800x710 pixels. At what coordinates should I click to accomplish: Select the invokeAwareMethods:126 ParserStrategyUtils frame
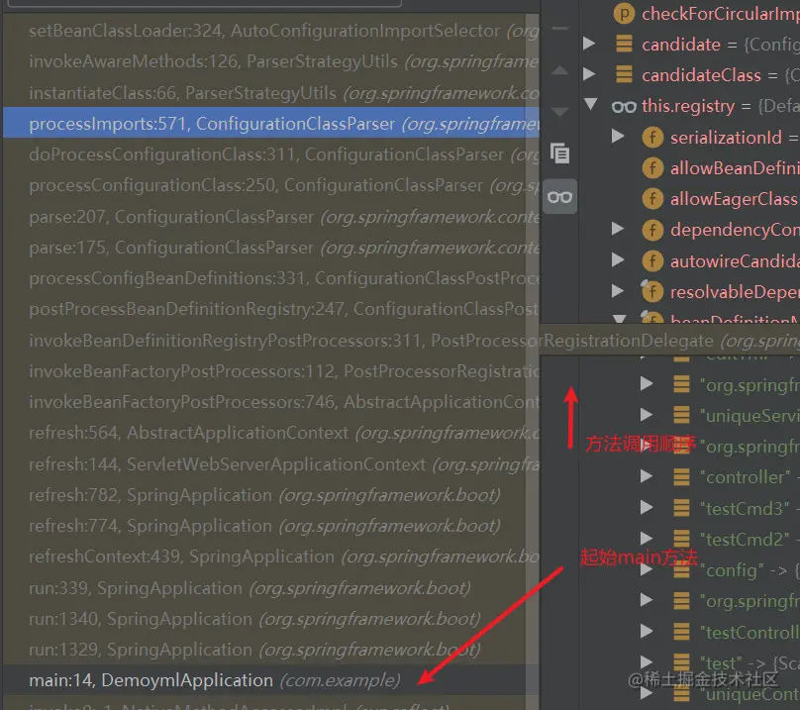(x=271, y=61)
